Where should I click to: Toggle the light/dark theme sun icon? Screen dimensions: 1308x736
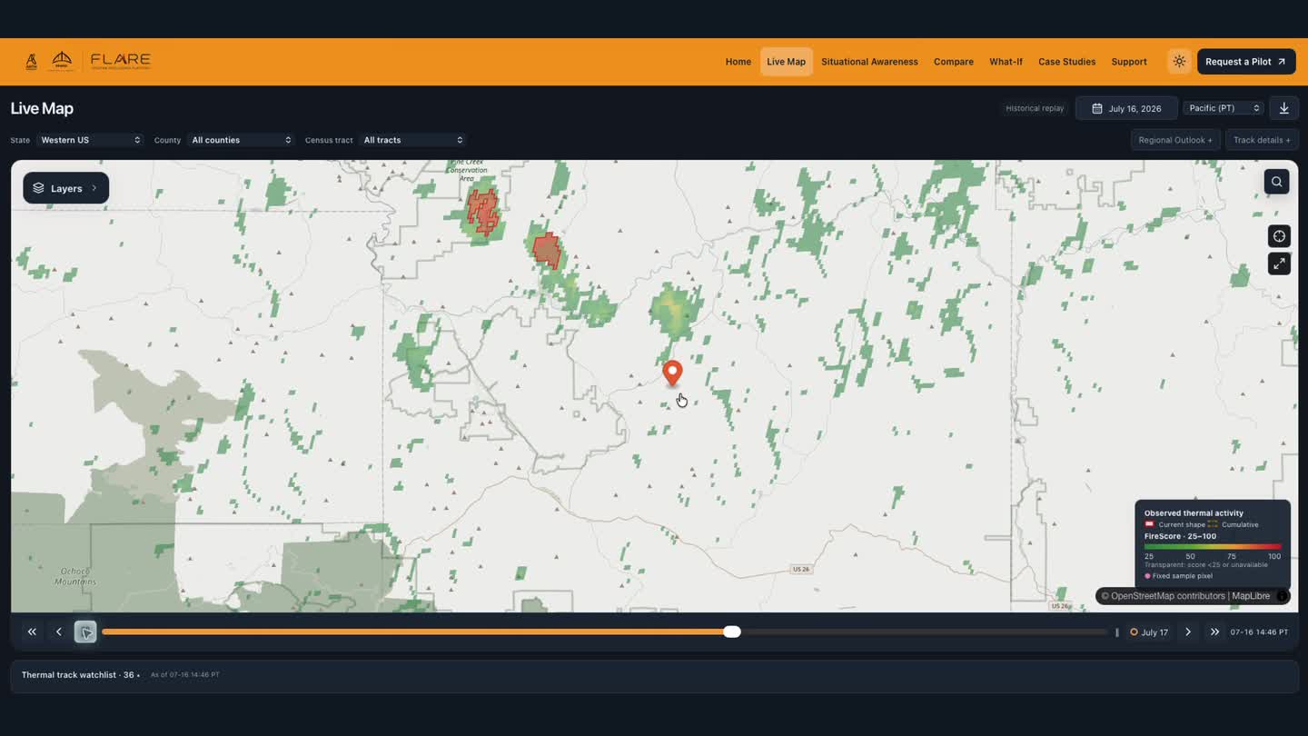coord(1179,62)
